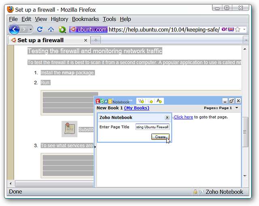Click the UK flag icon in address bar
The height and width of the screenshot is (206, 259).
click(231, 30)
